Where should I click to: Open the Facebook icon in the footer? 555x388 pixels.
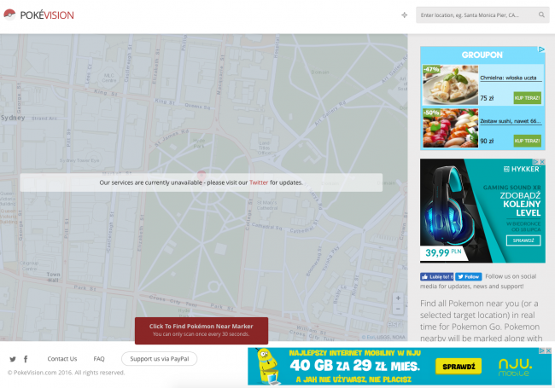click(26, 359)
